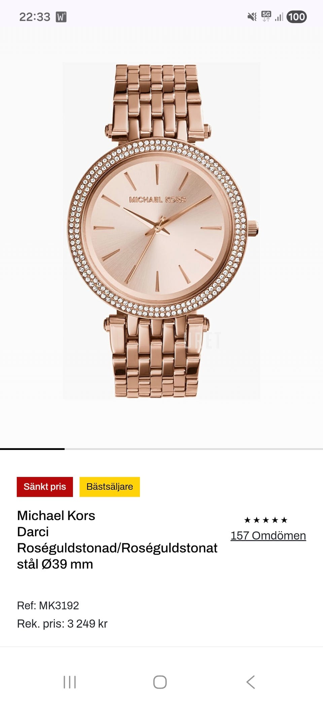Tap the W app notification icon
Viewport: 323px width, 701px height.
tap(61, 17)
